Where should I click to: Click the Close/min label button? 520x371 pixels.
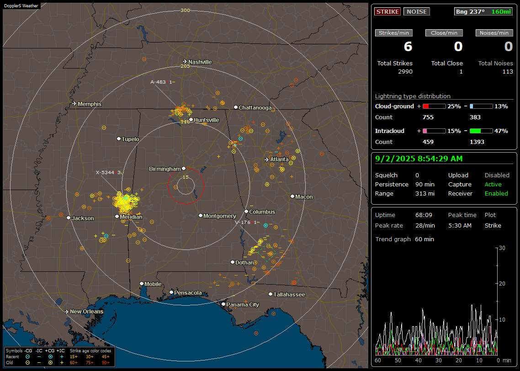(444, 33)
